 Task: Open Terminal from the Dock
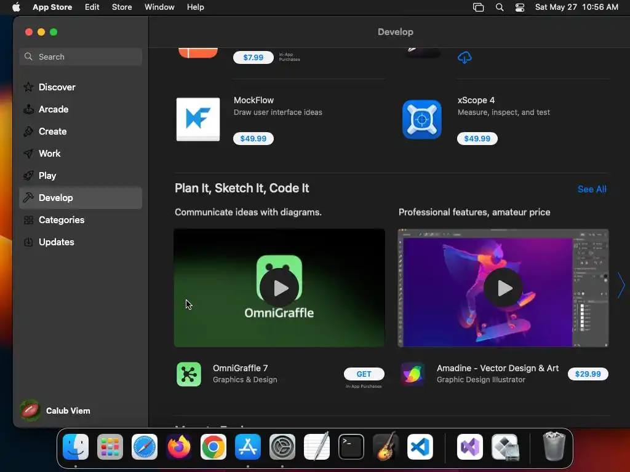(351, 447)
